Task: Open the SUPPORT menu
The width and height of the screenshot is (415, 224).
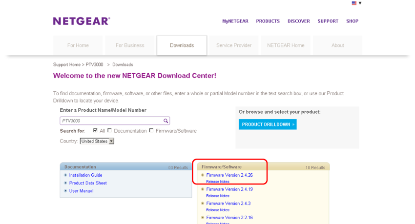Action: (328, 21)
